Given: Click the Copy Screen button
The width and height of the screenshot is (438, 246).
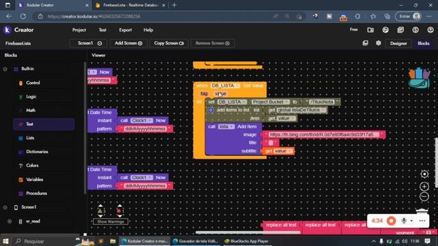Looking at the screenshot, I should 169,43.
